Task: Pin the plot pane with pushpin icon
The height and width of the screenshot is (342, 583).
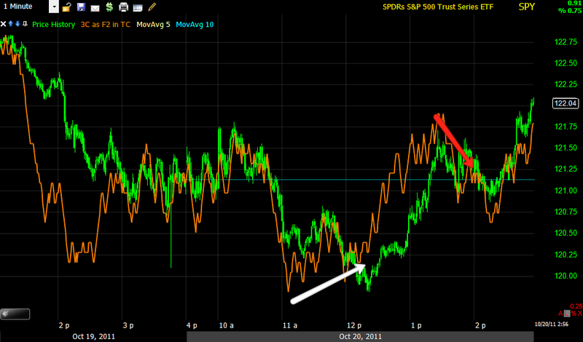Action: click(25, 24)
